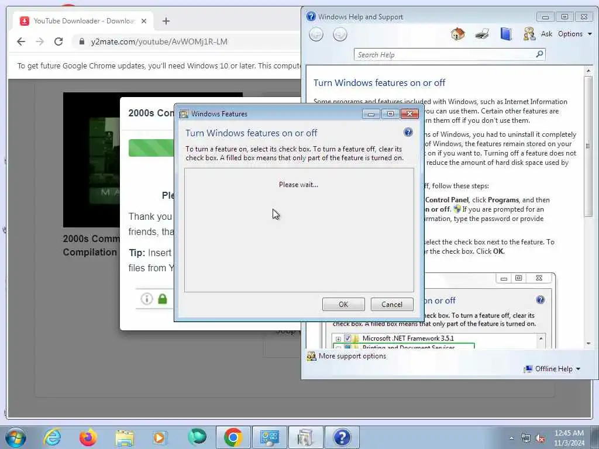
Task: Click the Ask support people icon
Action: point(529,34)
